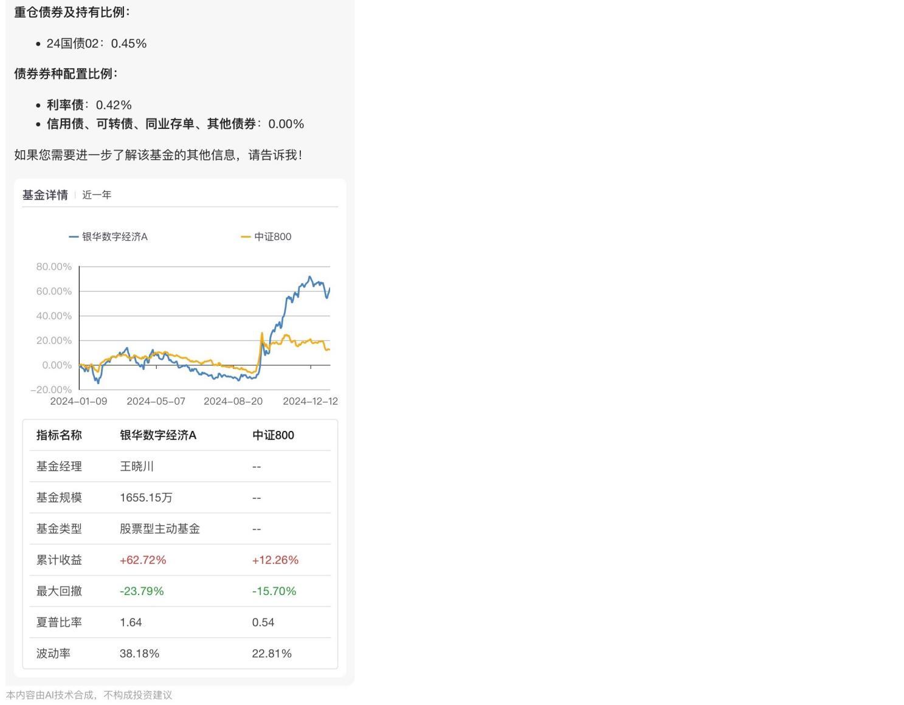The image size is (904, 705).
Task: Click the 2024-05-07 axis date
Action: pos(156,401)
